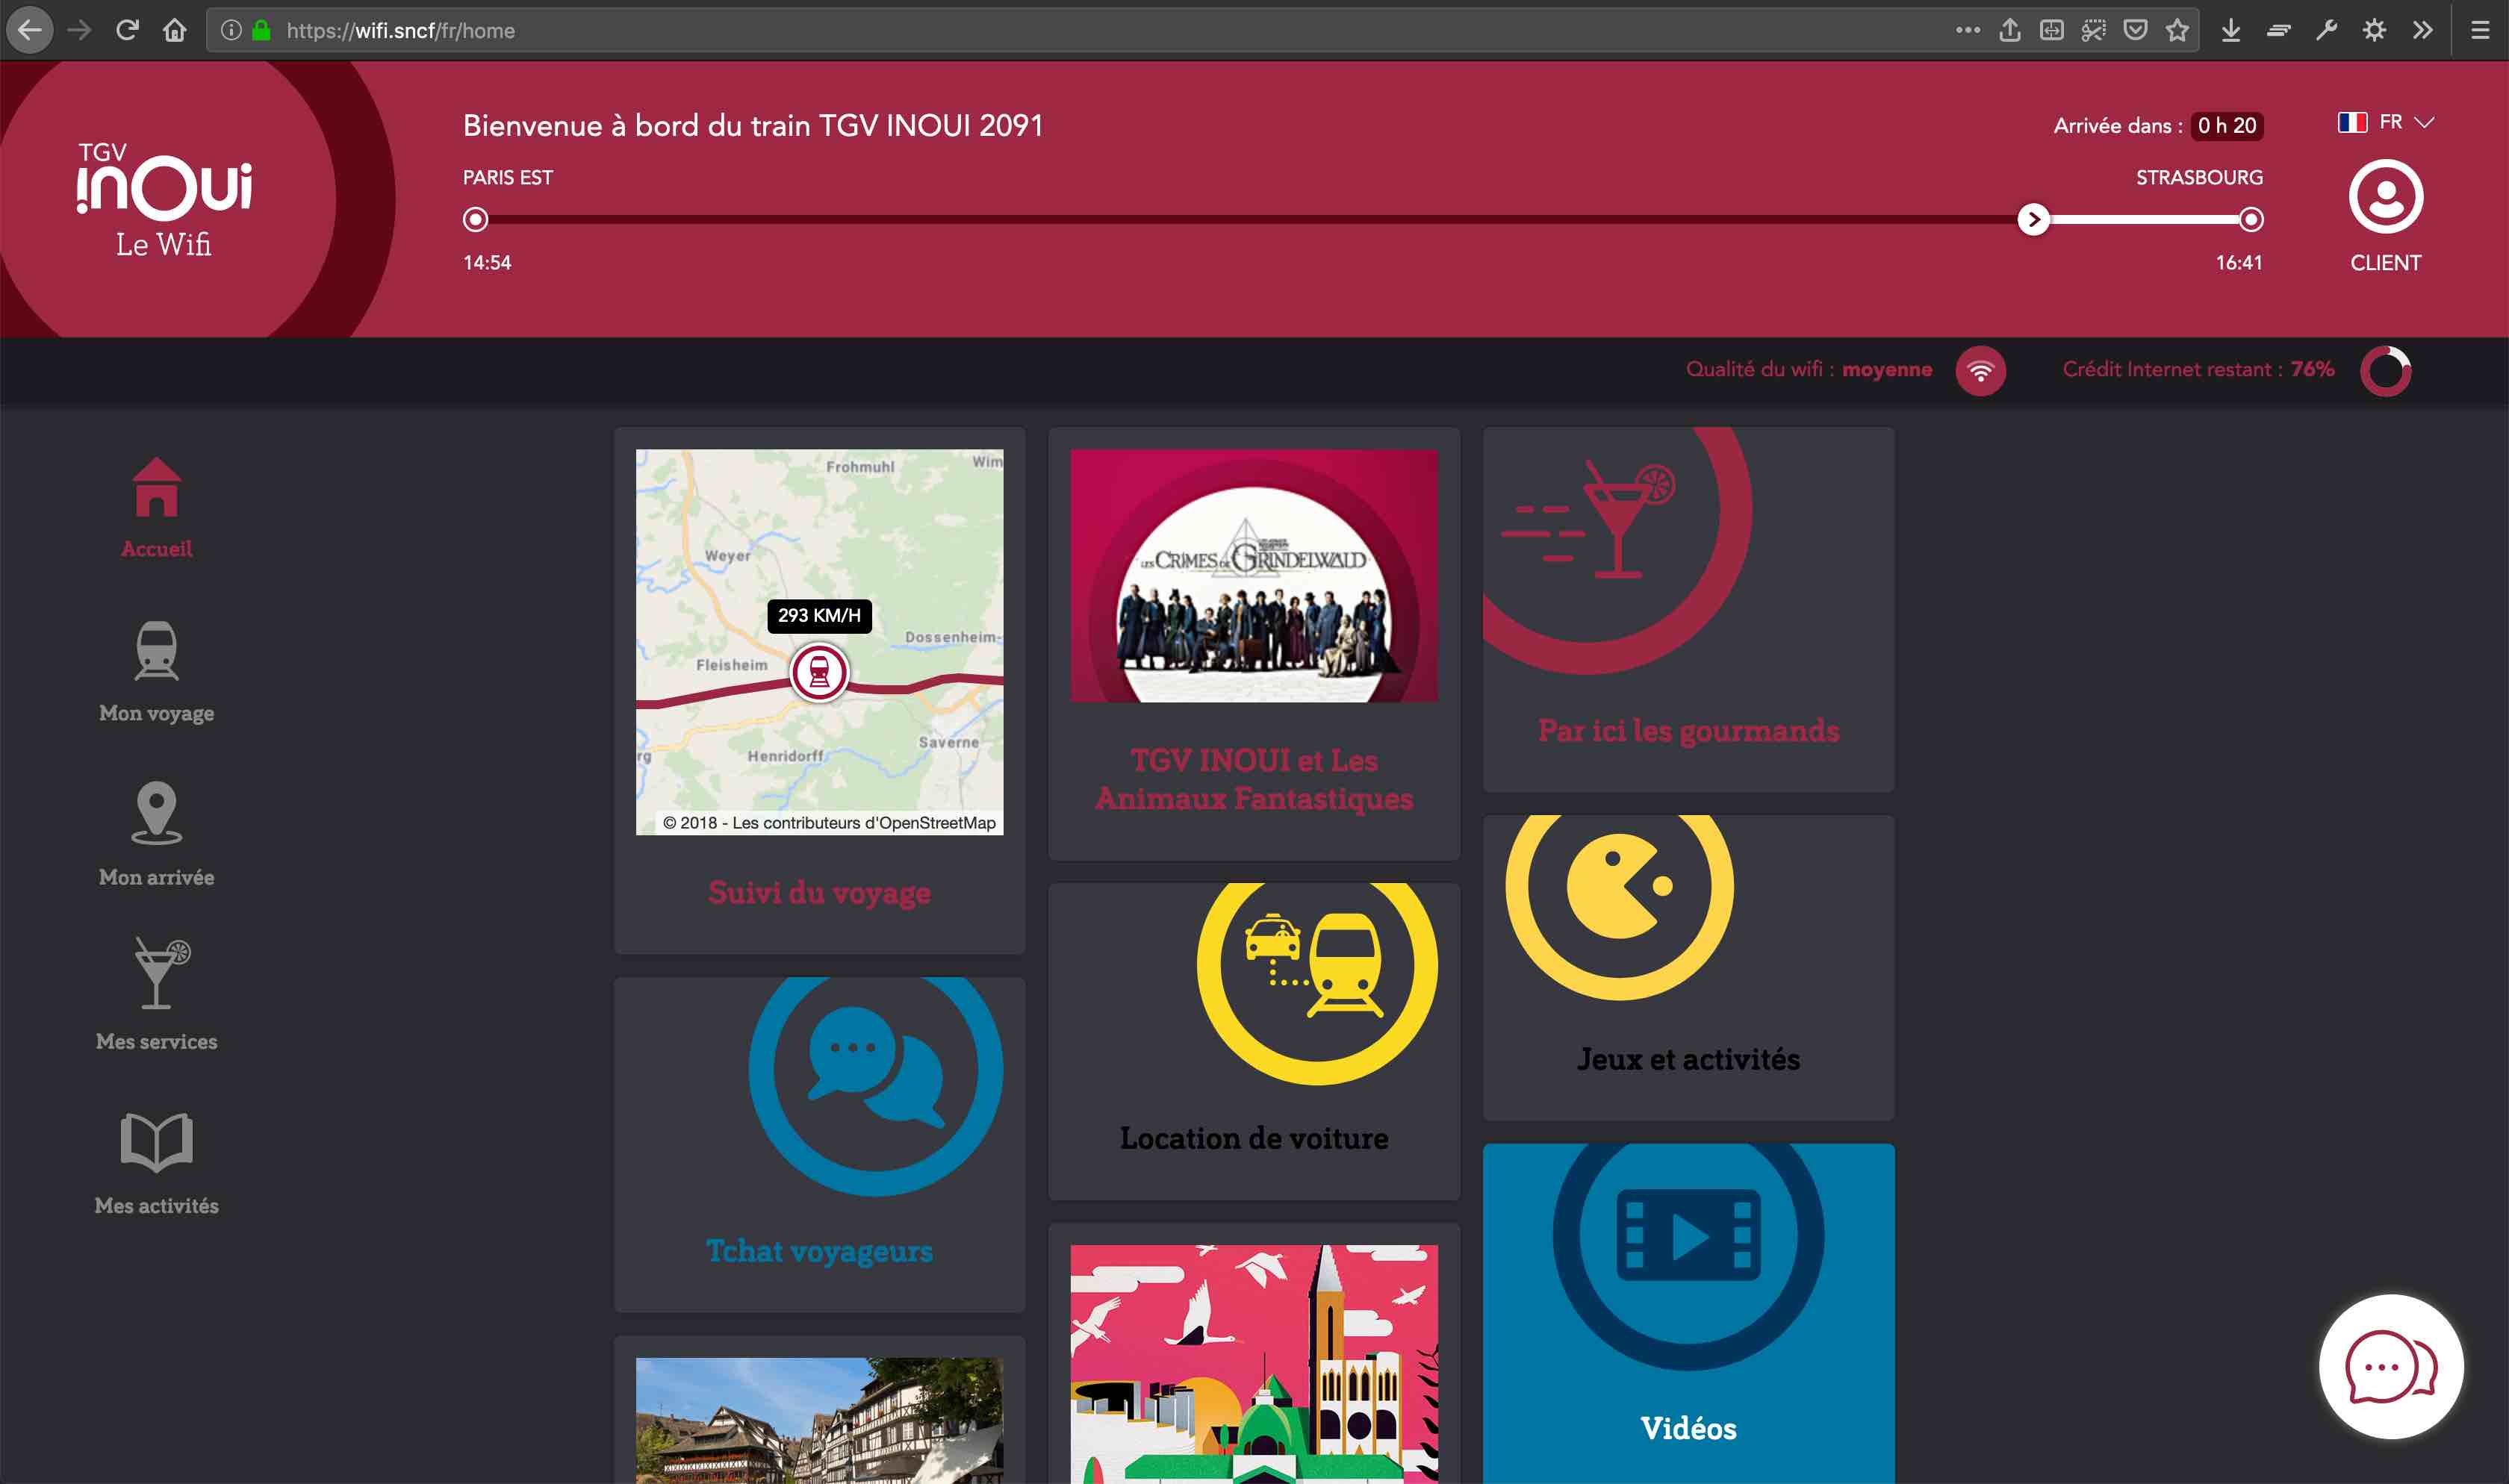The width and height of the screenshot is (2509, 1484).
Task: Open TGV INOUI et Les Animaux Fantastiques
Action: [1254, 779]
